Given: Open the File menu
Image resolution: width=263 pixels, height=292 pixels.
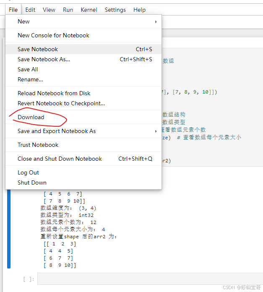Looking at the screenshot, I should 13,10.
